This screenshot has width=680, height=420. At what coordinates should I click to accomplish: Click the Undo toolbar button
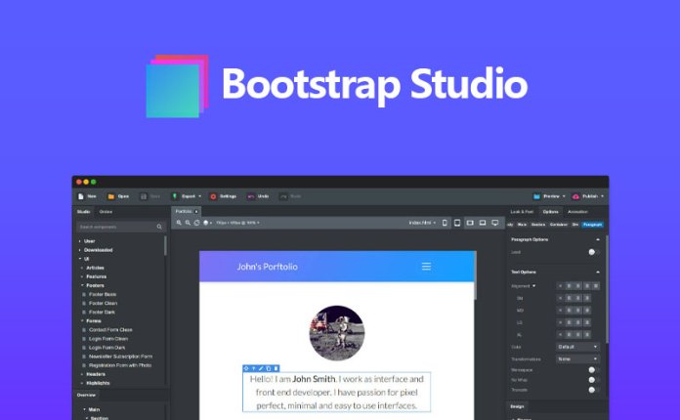tap(258, 196)
